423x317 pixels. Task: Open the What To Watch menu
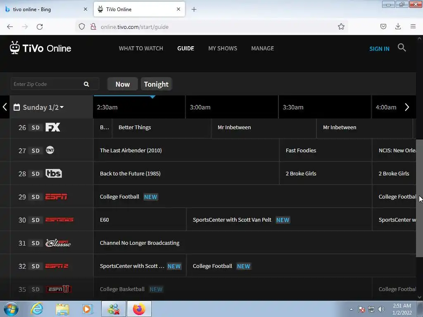point(141,49)
